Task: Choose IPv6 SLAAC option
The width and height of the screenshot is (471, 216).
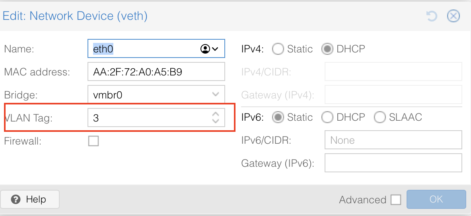Action: pos(380,117)
